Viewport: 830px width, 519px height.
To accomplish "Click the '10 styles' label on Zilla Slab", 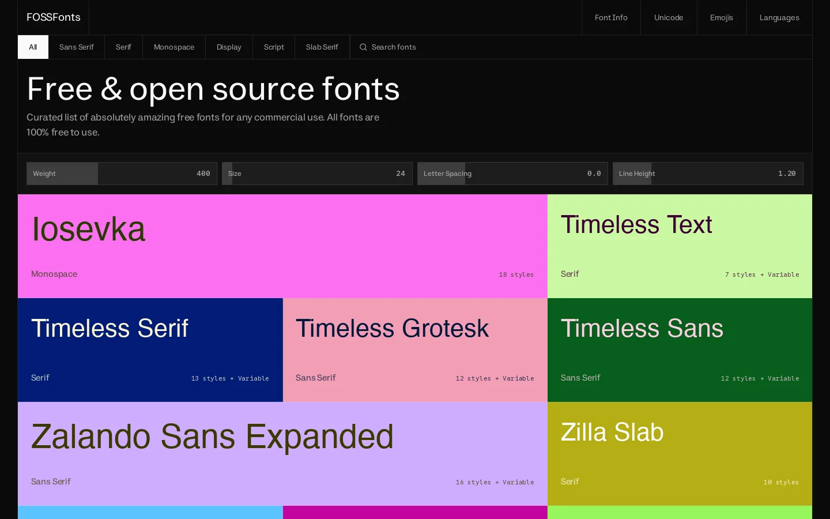I will coord(781,482).
